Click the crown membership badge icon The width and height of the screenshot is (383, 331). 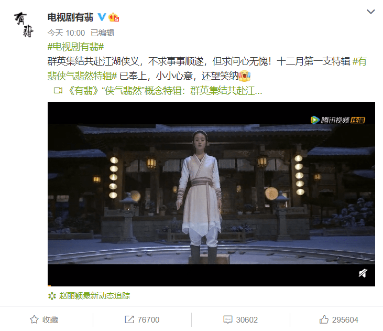(114, 17)
